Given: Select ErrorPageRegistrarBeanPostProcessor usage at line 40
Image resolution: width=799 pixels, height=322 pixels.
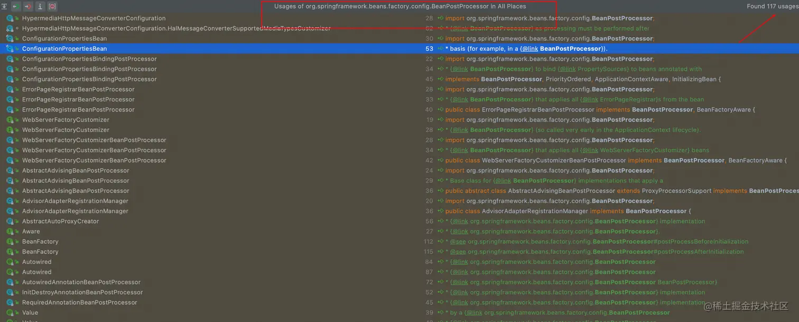Looking at the screenshot, I should tap(400, 110).
